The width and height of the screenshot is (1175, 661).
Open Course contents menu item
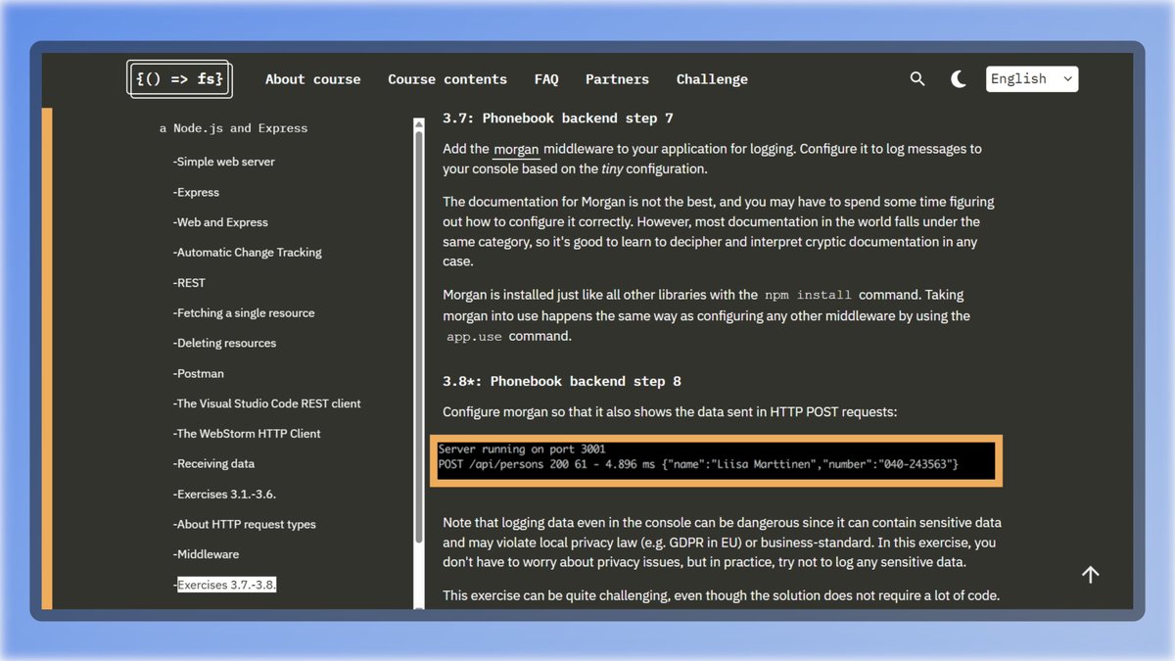click(x=447, y=79)
